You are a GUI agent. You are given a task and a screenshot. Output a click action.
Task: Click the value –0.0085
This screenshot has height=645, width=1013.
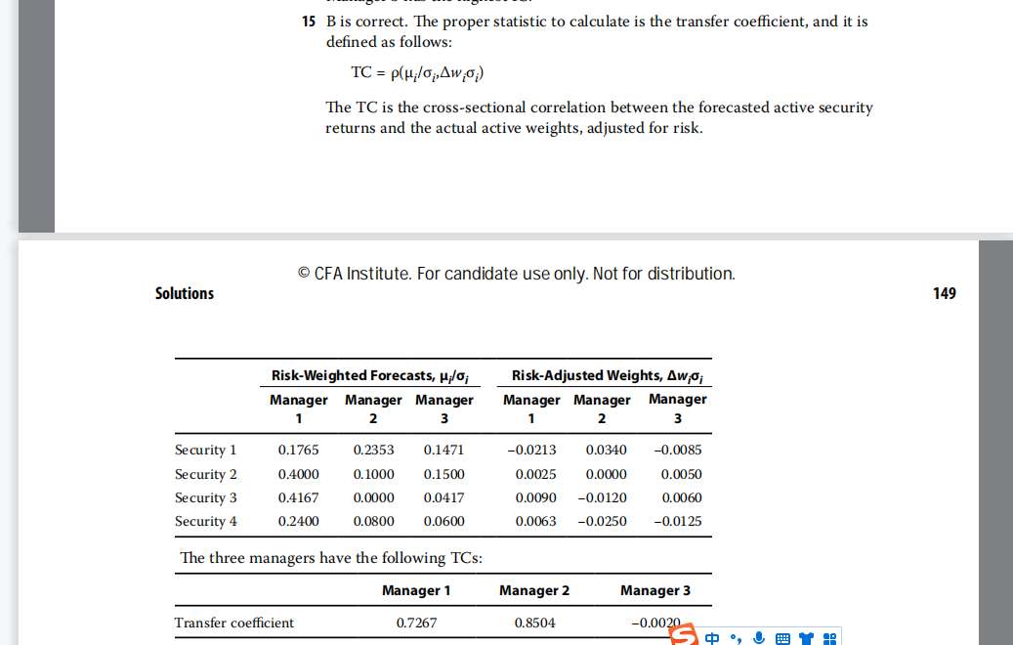click(678, 450)
